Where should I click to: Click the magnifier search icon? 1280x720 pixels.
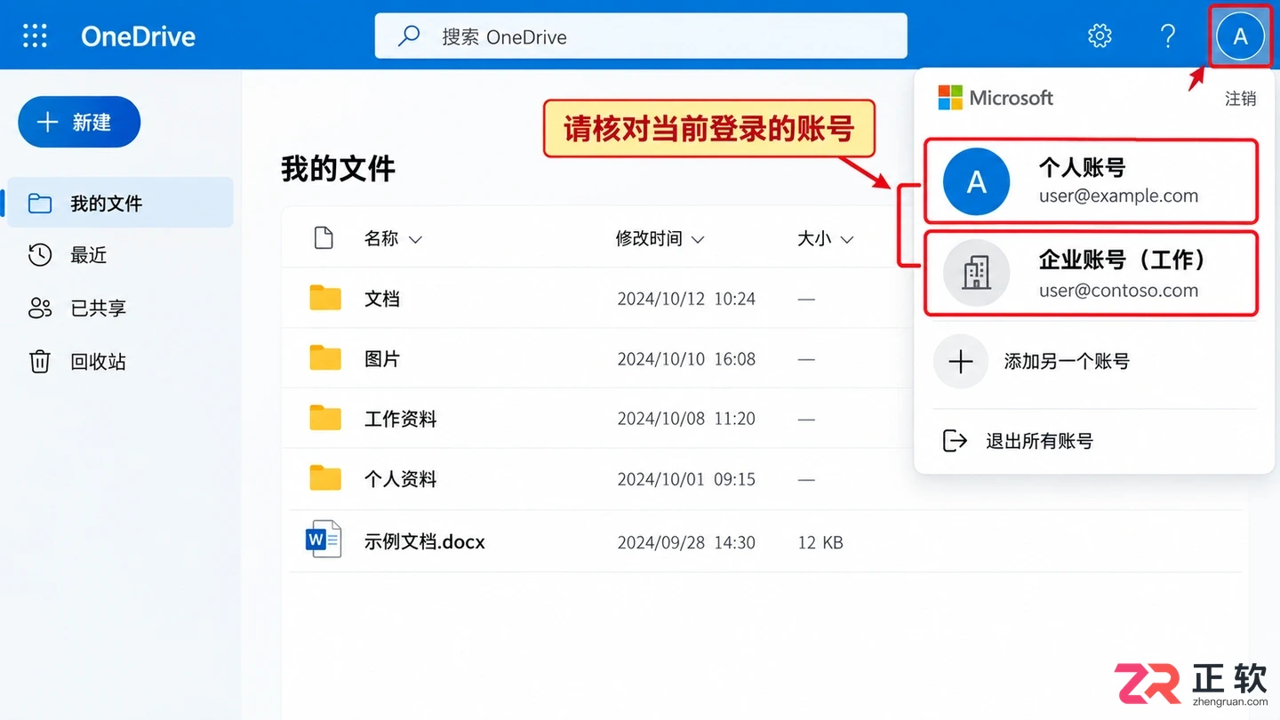(409, 36)
